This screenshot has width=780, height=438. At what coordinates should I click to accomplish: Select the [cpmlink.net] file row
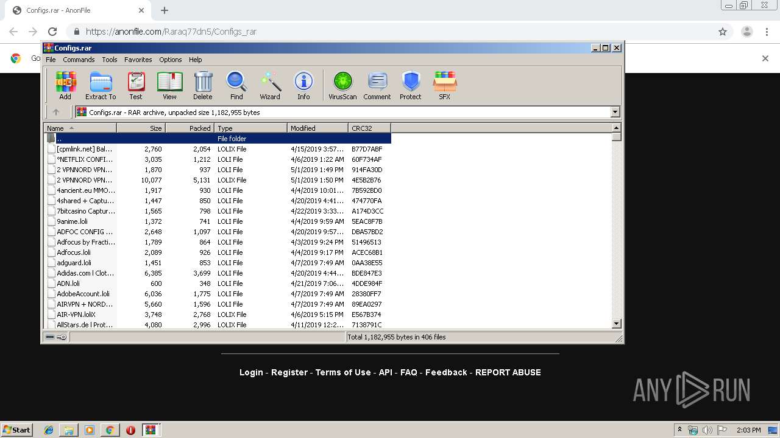tap(217, 149)
